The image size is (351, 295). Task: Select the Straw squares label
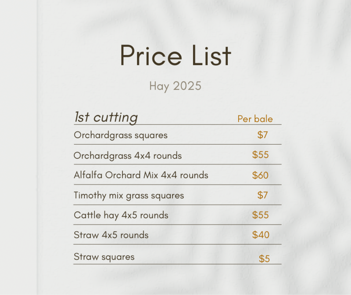click(104, 257)
